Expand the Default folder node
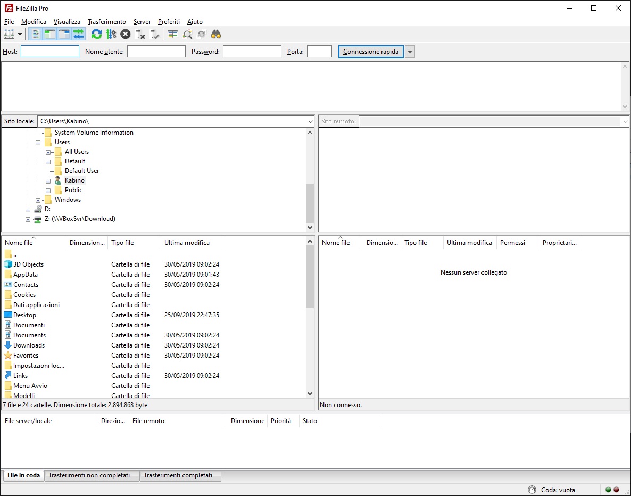This screenshot has height=496, width=631. click(48, 162)
